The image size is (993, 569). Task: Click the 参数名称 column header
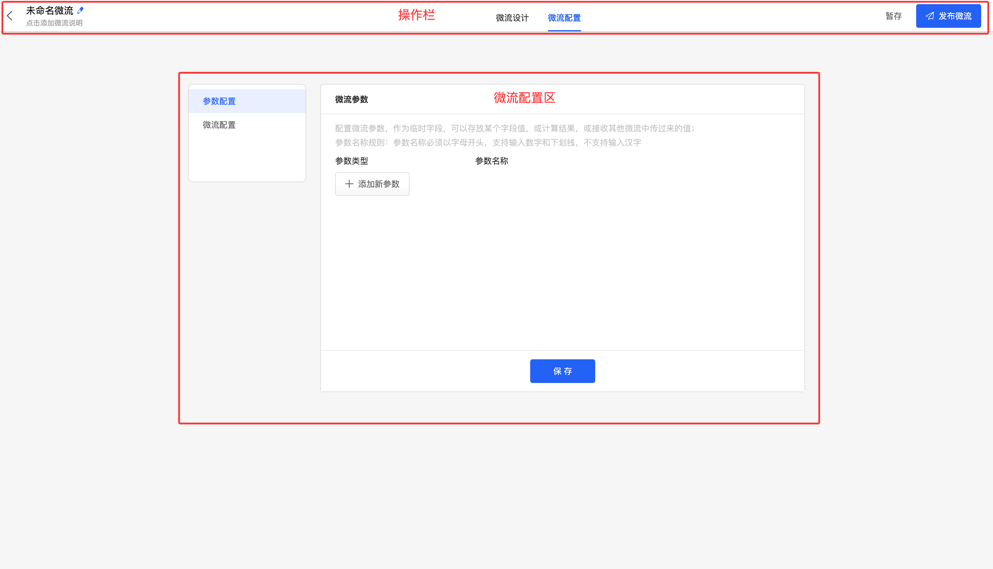point(491,161)
